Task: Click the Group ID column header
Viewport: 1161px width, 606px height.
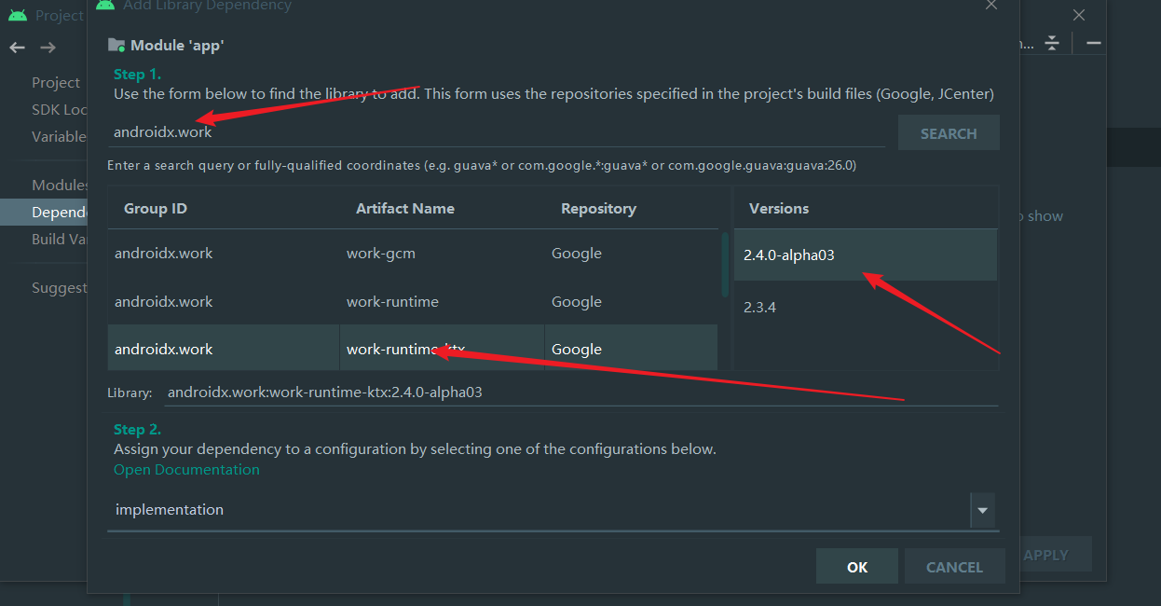Action: point(156,209)
